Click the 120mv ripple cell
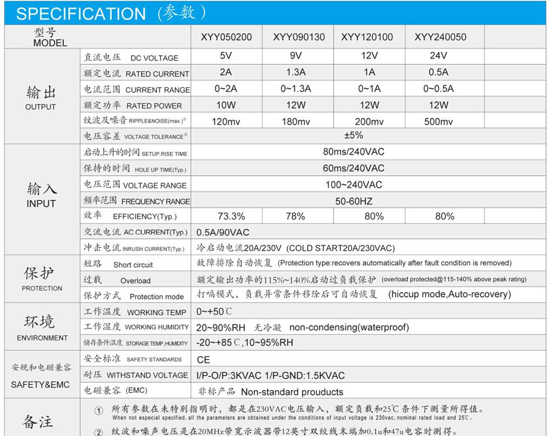The image size is (551, 436). pos(226,121)
